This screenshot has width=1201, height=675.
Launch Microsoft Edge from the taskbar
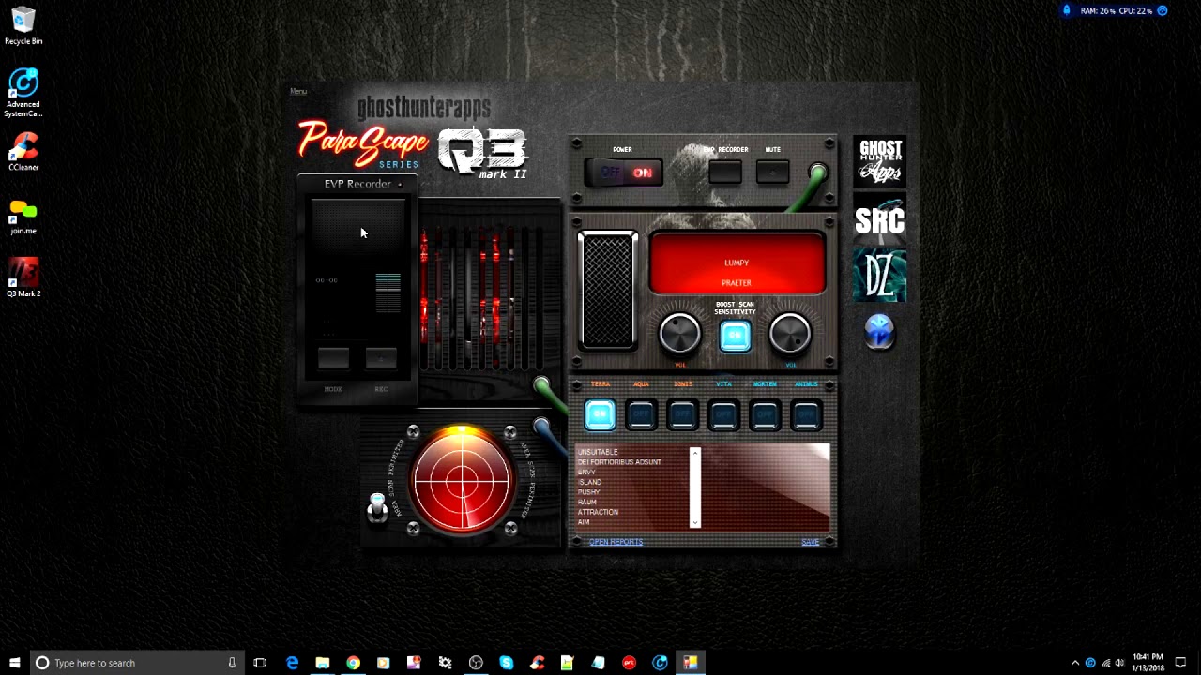(292, 663)
